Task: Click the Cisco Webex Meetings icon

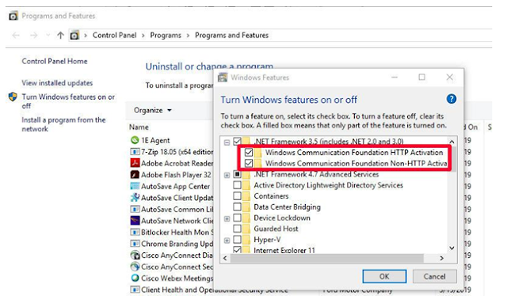Action: tap(135, 278)
